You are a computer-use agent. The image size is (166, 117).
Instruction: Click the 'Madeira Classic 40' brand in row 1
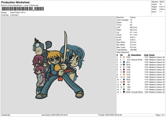(x=157, y=57)
